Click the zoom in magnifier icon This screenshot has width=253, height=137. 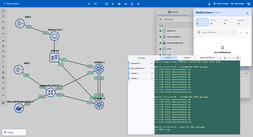click(3, 22)
